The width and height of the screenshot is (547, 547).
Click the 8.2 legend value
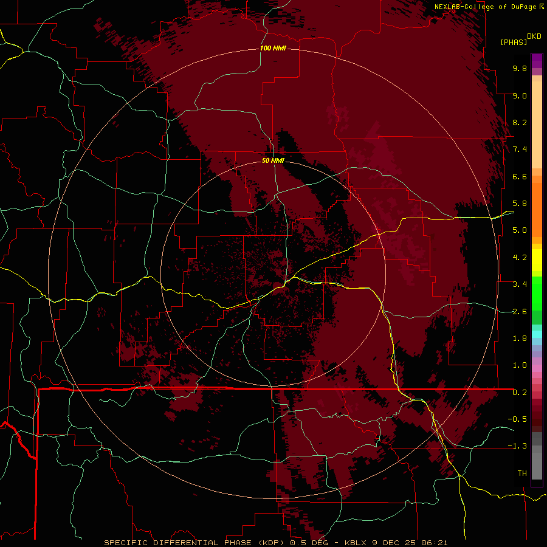(520, 122)
